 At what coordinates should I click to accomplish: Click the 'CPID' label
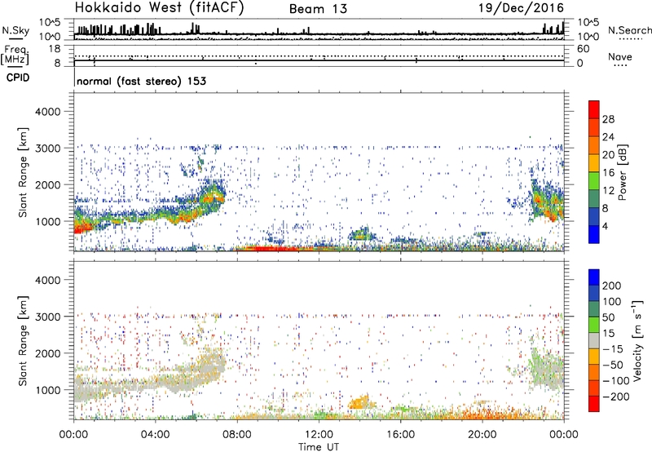pos(18,78)
